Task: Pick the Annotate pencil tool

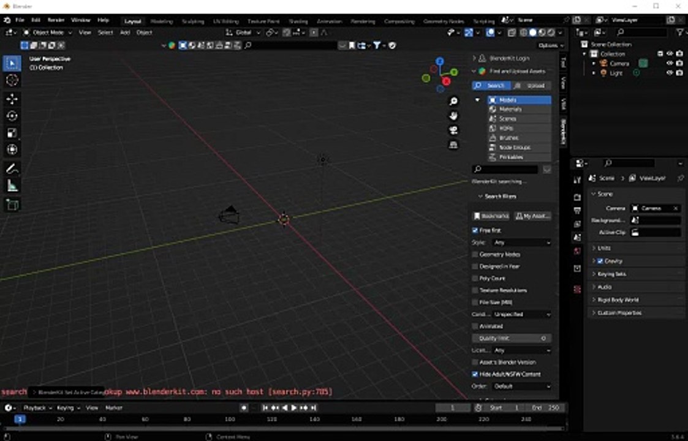Action: tap(12, 168)
